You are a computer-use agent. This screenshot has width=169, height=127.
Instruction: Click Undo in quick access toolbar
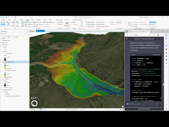(x=8, y=17)
